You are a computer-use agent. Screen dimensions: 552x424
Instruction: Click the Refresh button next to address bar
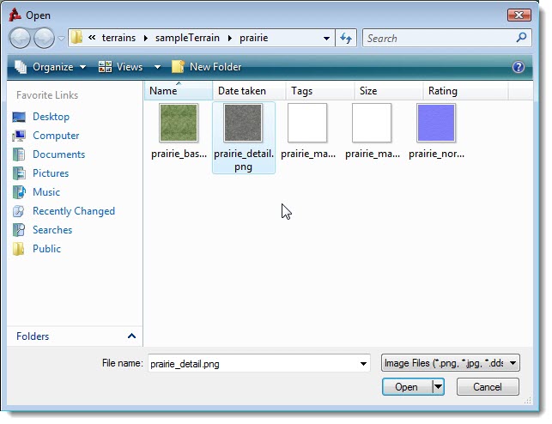tap(346, 38)
